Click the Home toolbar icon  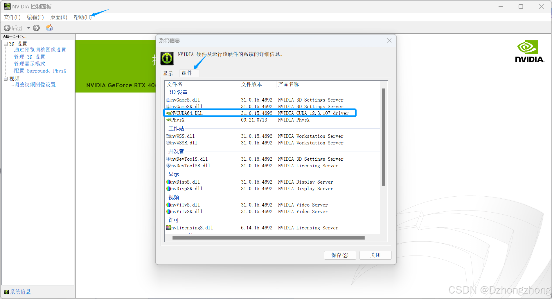[x=49, y=28]
